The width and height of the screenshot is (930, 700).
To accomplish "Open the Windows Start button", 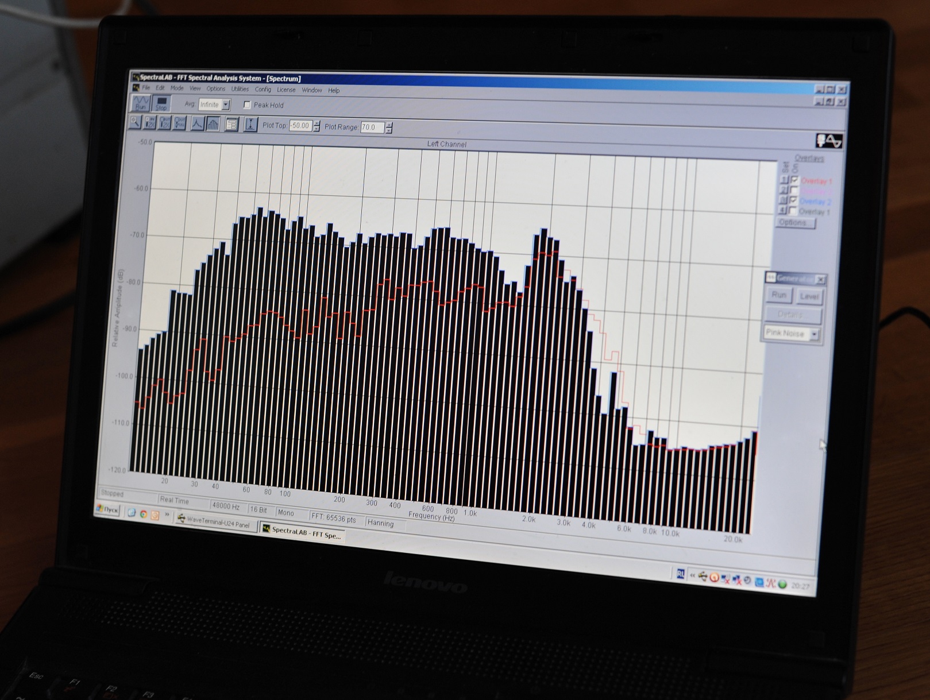I will tap(108, 510).
